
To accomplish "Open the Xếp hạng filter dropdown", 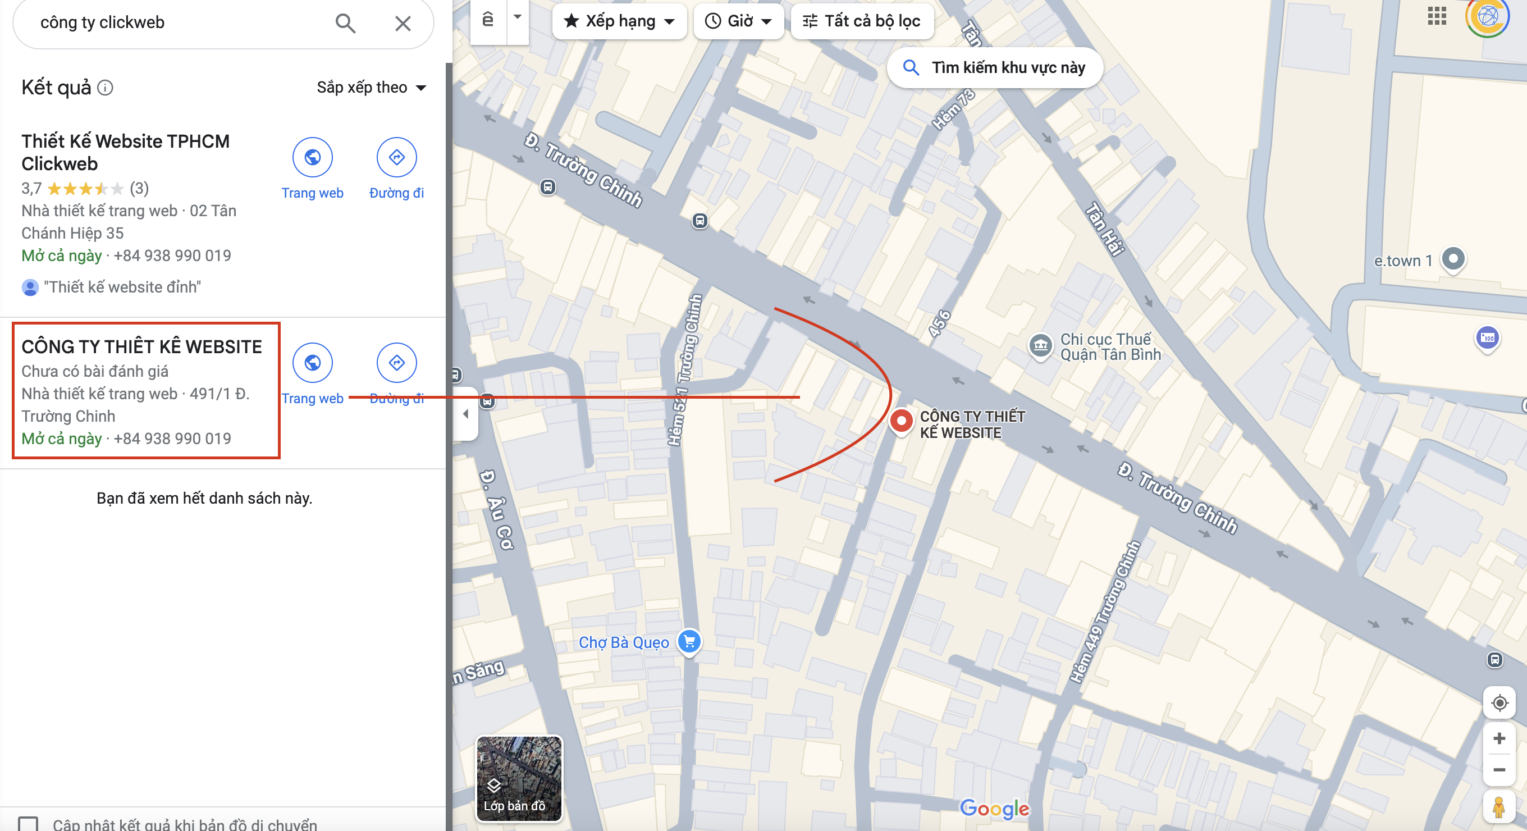I will (619, 21).
